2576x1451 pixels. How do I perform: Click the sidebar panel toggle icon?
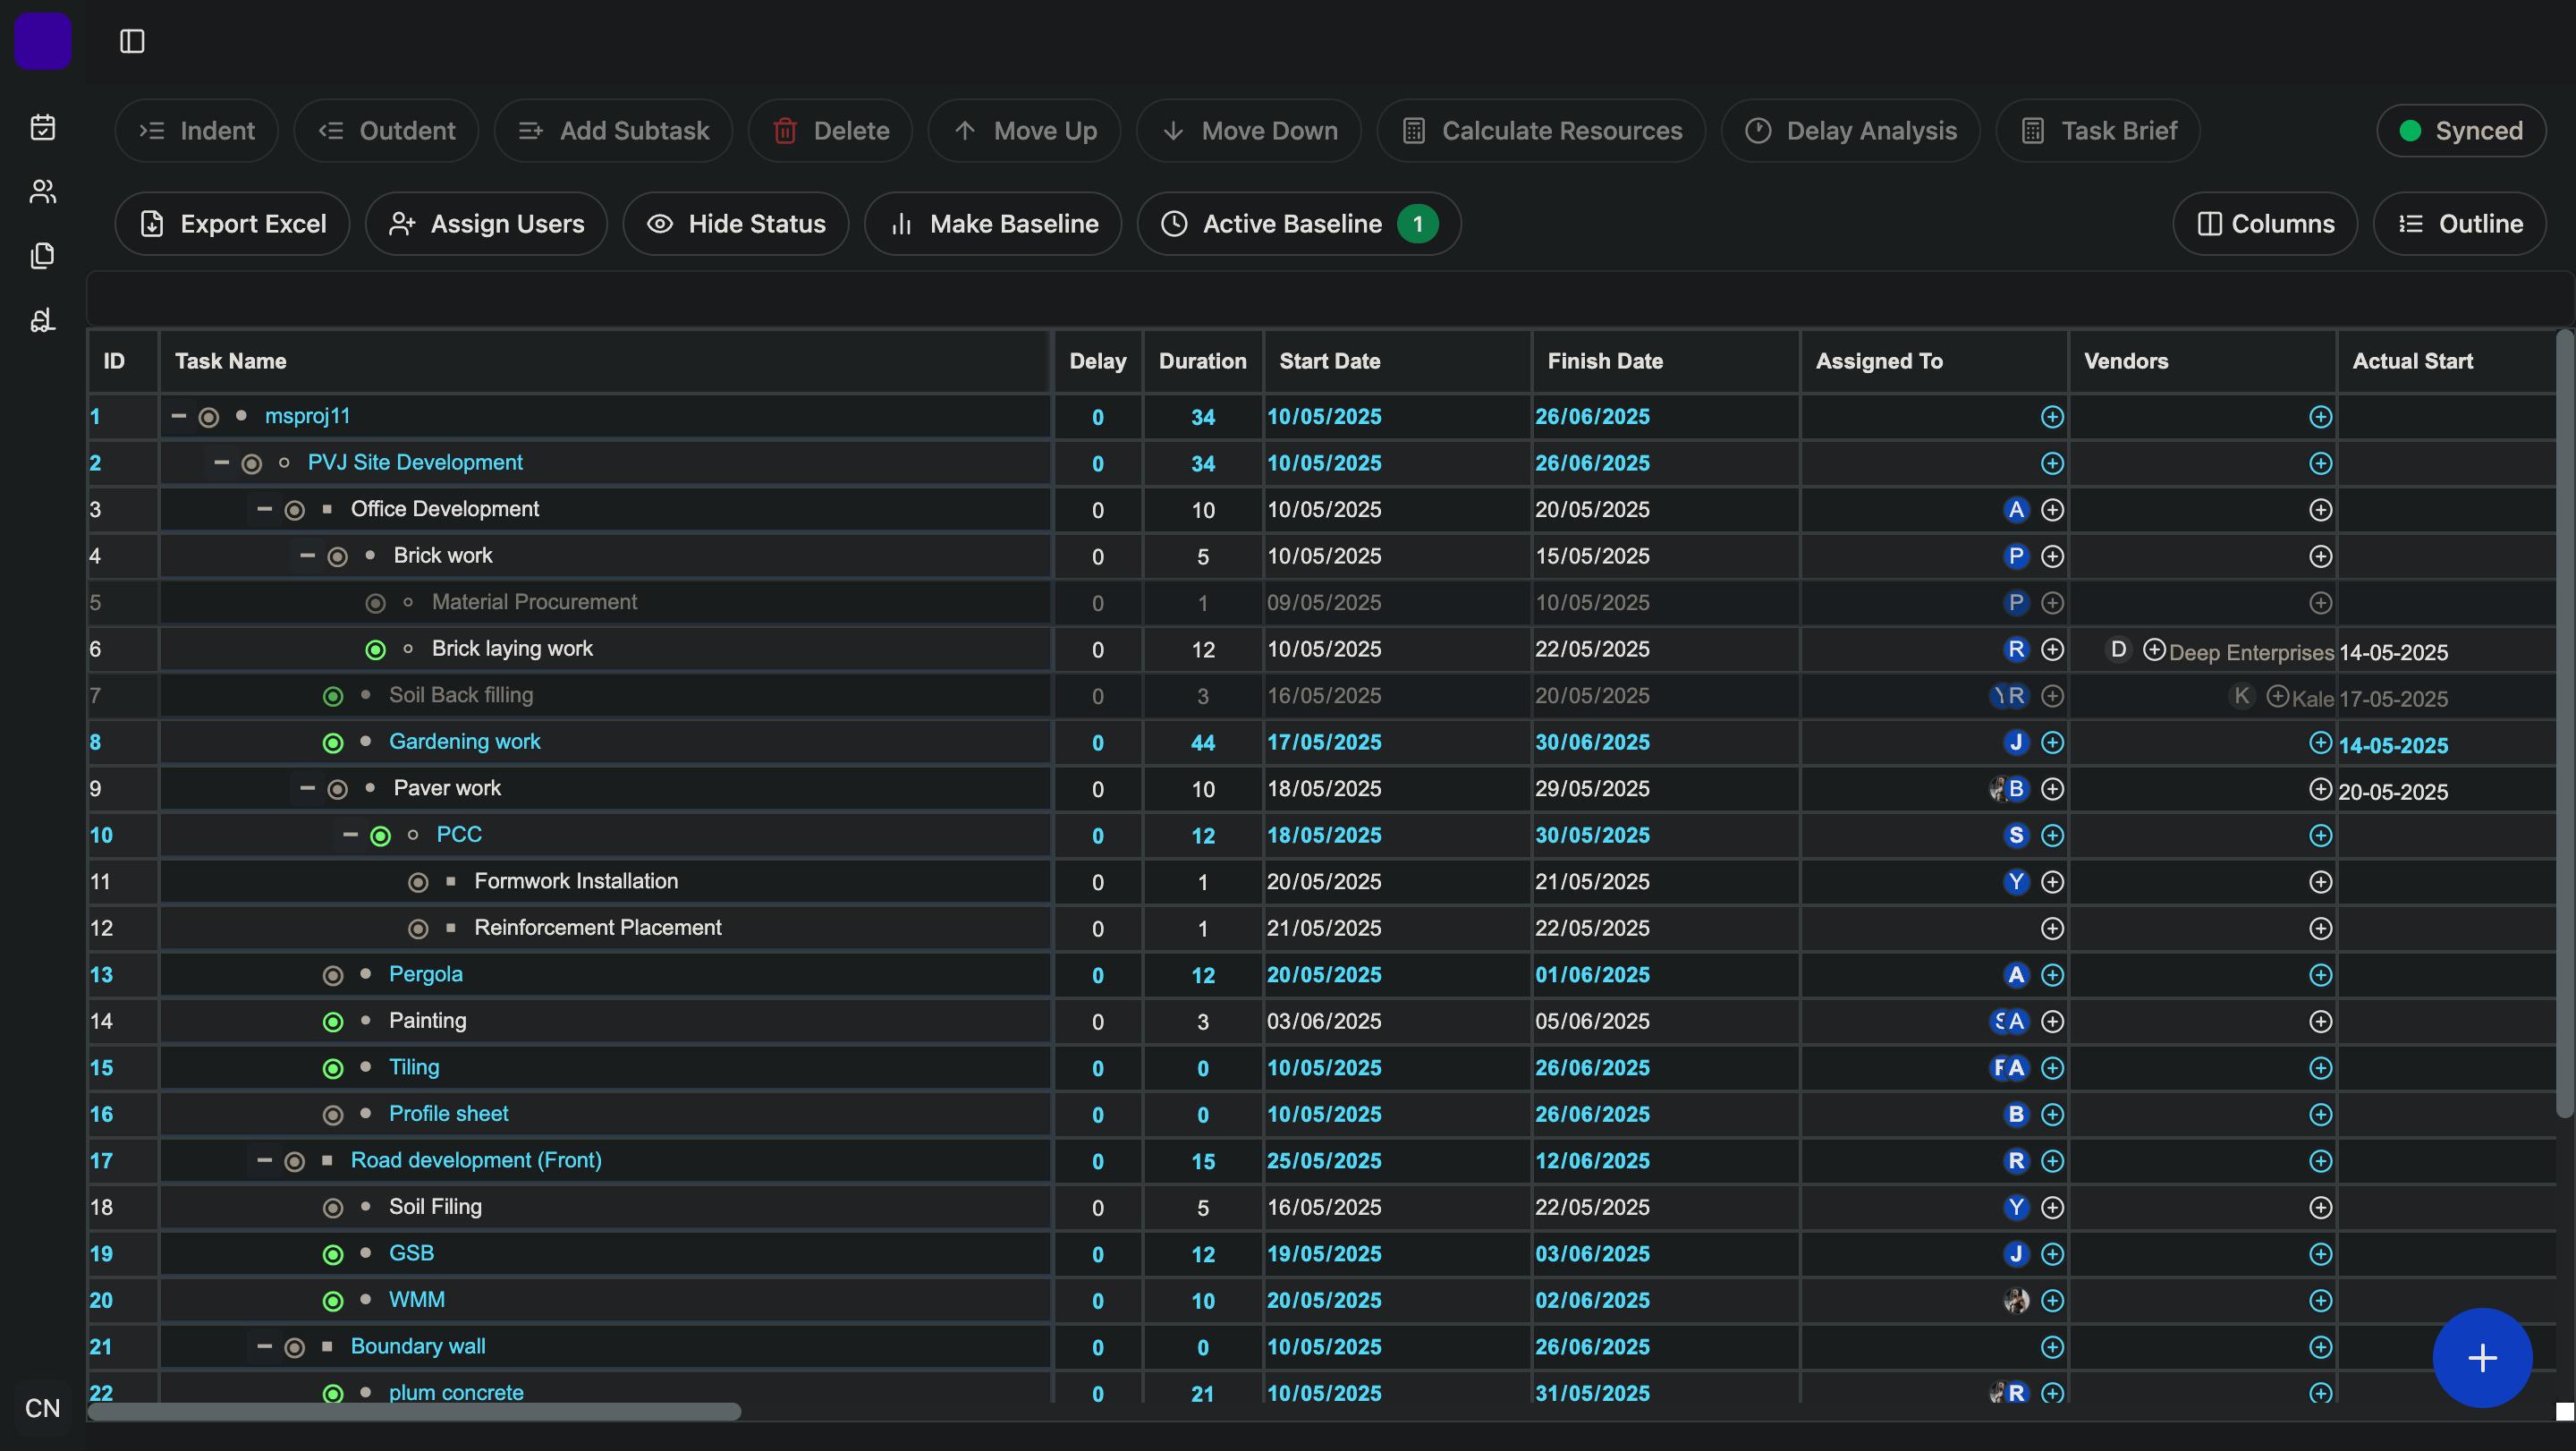[x=132, y=41]
